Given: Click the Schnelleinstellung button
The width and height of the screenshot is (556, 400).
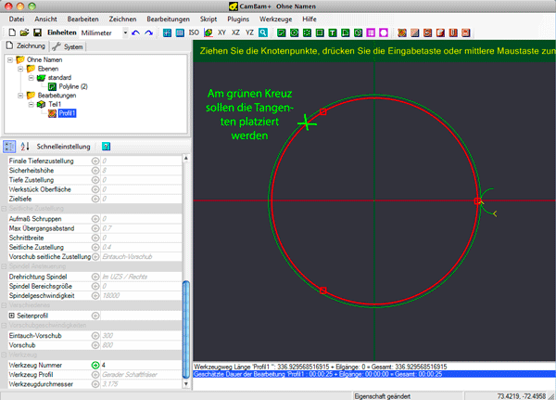Looking at the screenshot, I should (x=63, y=146).
